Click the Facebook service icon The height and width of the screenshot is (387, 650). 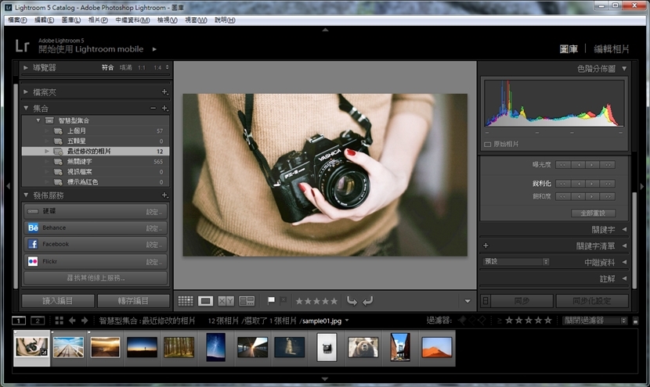click(33, 244)
